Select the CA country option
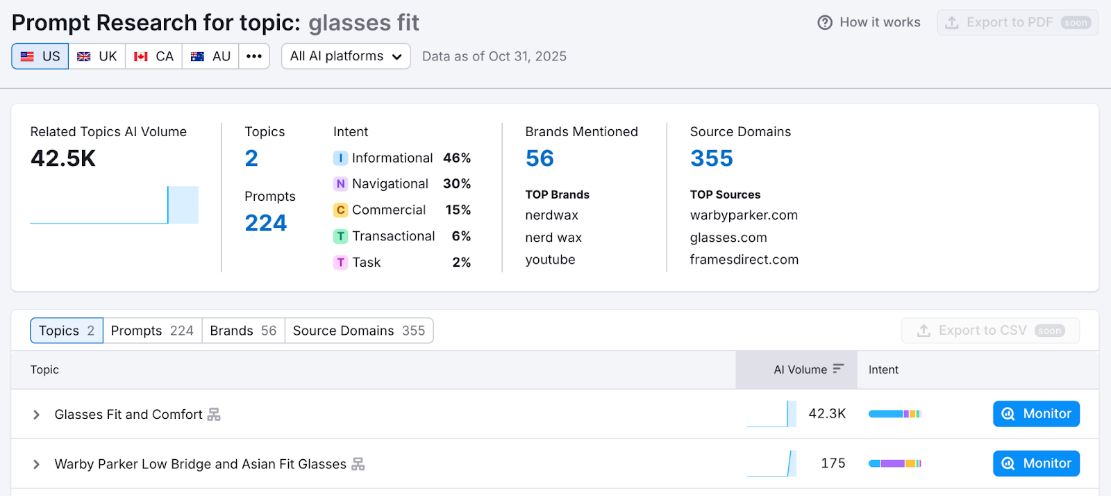Screen dimensions: 1111x496 click(x=153, y=56)
